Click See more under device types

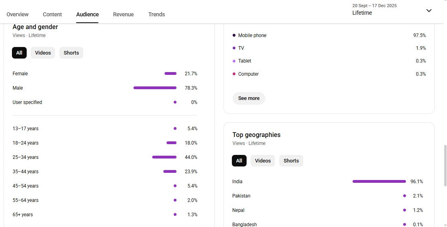coord(249,98)
